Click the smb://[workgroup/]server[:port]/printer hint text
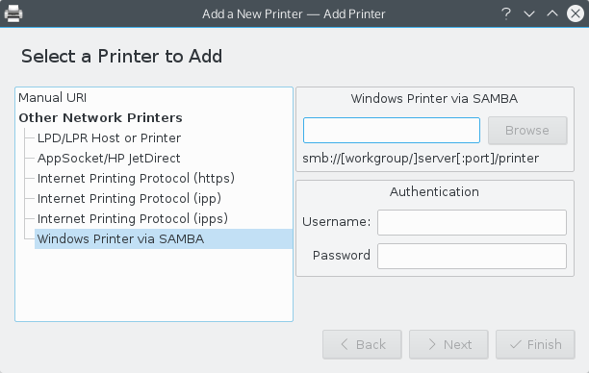 click(421, 159)
